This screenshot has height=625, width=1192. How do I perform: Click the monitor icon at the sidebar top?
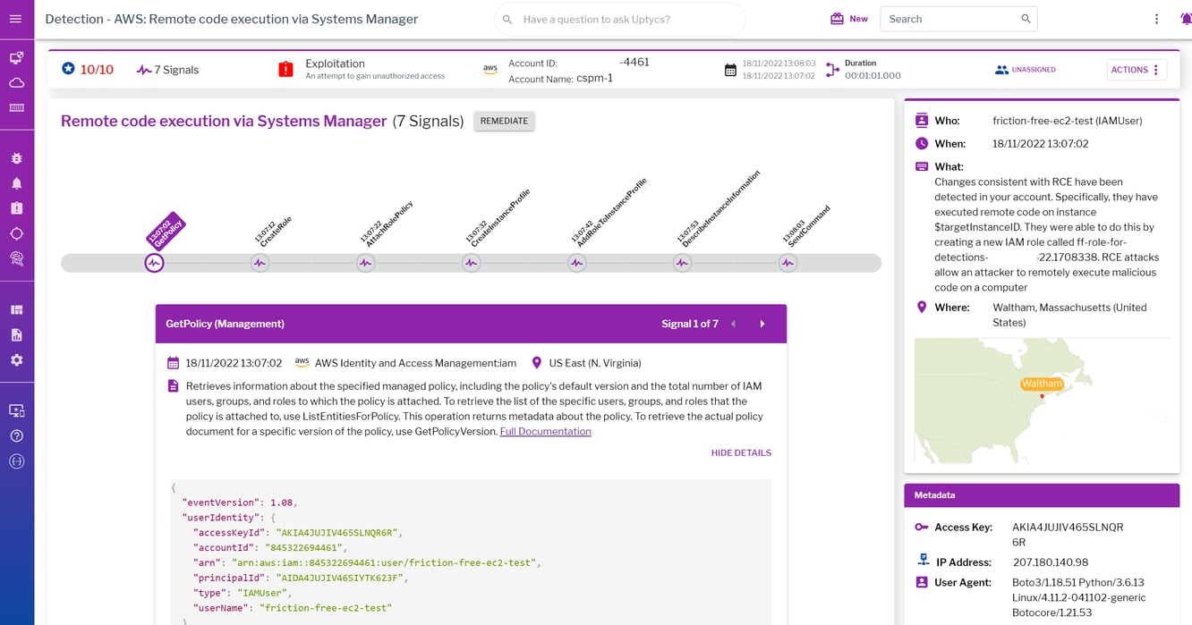tap(16, 57)
